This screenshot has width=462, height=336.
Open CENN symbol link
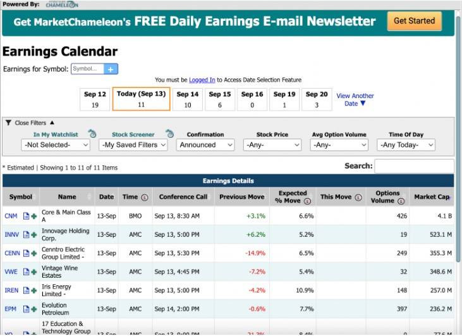[13, 253]
